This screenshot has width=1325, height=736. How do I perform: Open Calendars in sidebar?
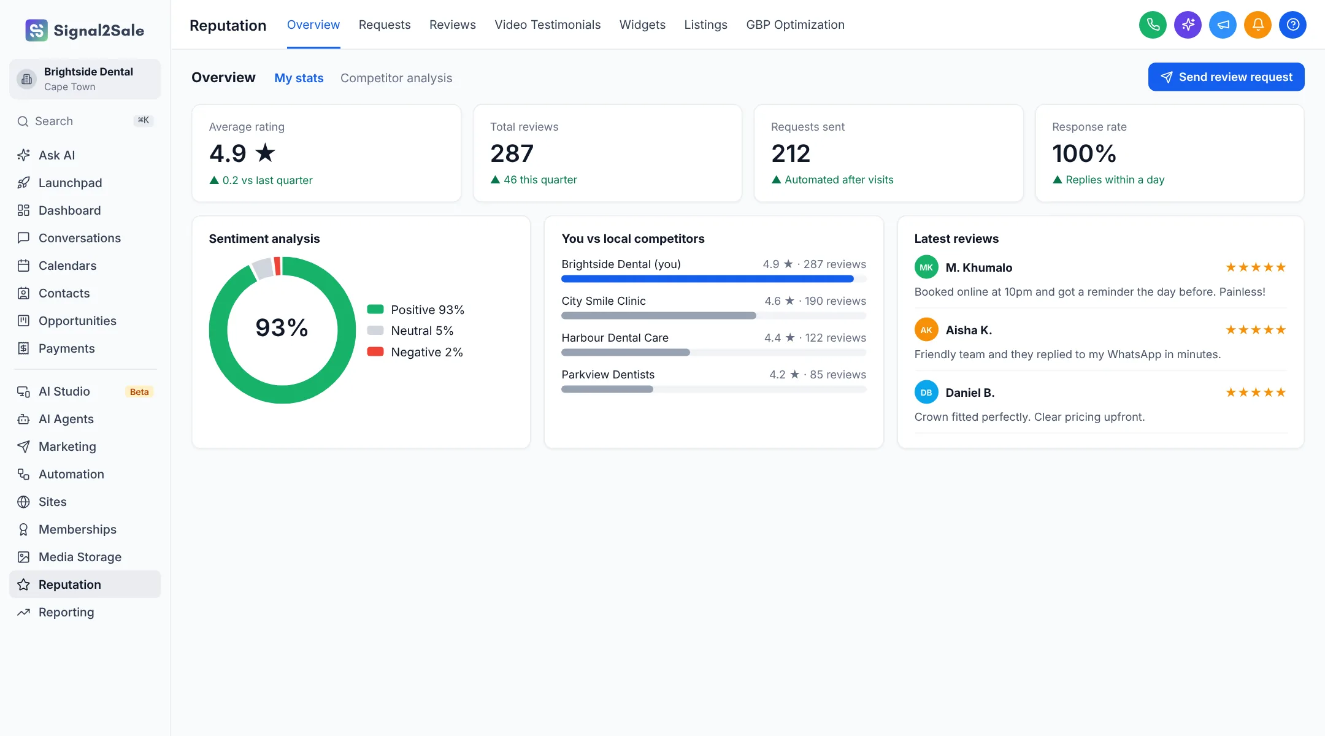85,266
